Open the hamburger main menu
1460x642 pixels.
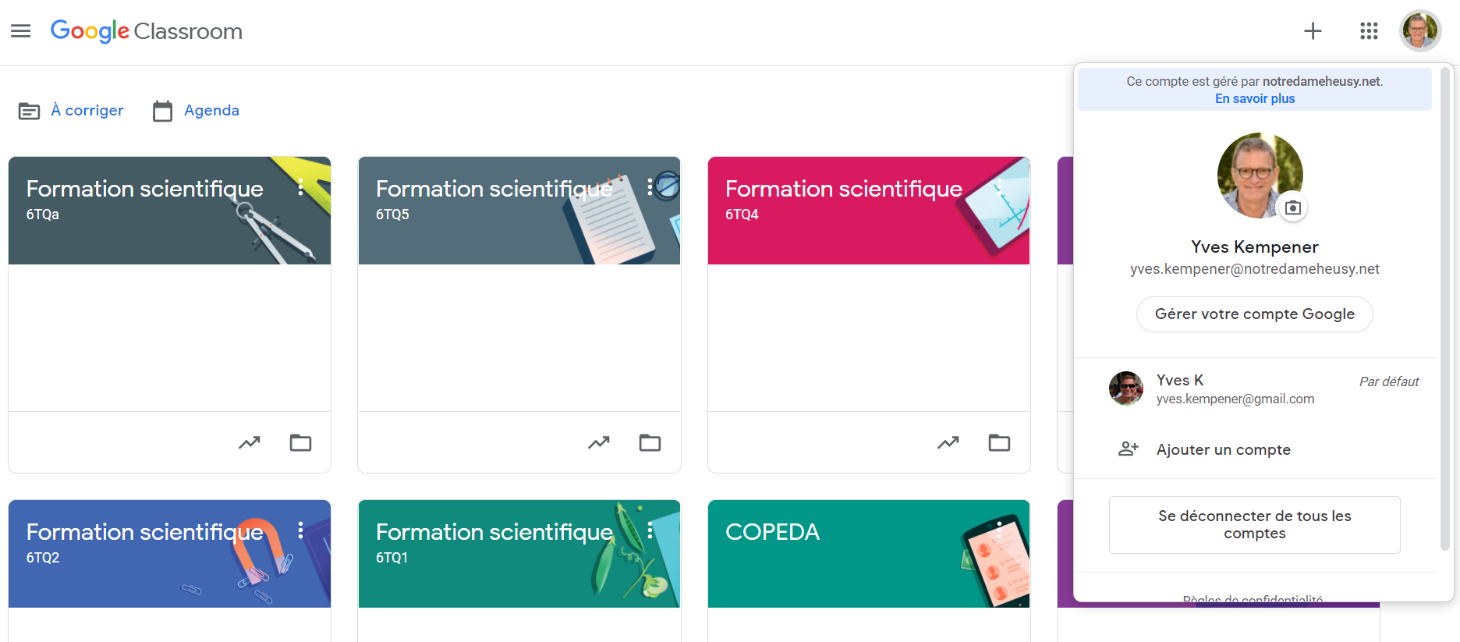pyautogui.click(x=21, y=31)
